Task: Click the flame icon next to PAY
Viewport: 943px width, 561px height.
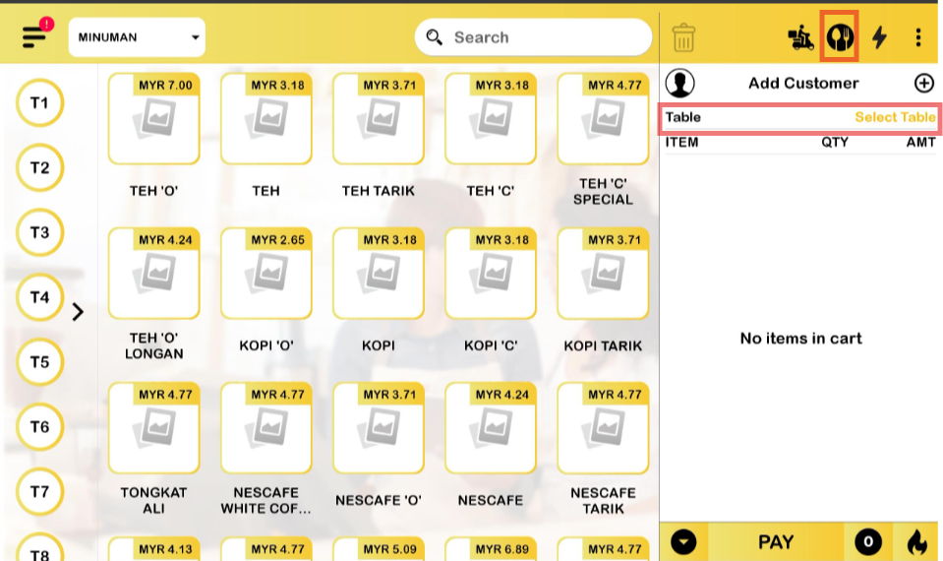Action: click(916, 541)
